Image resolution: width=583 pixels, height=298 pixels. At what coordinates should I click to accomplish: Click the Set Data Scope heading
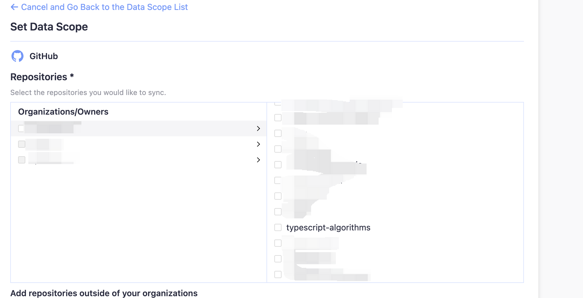pyautogui.click(x=49, y=27)
